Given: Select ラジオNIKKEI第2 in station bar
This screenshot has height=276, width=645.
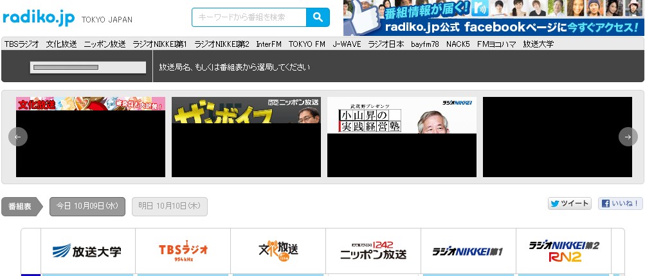Looking at the screenshot, I should 222,44.
